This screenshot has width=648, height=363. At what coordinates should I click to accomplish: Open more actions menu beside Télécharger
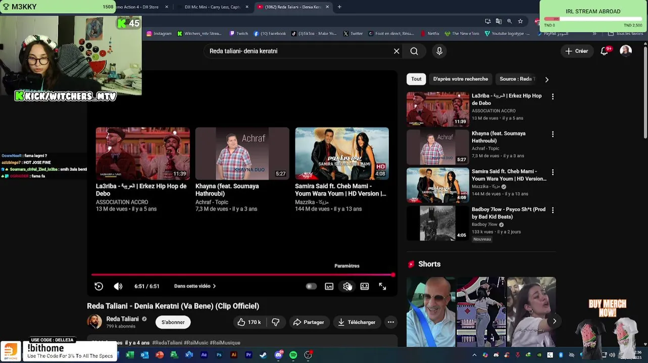(x=390, y=322)
